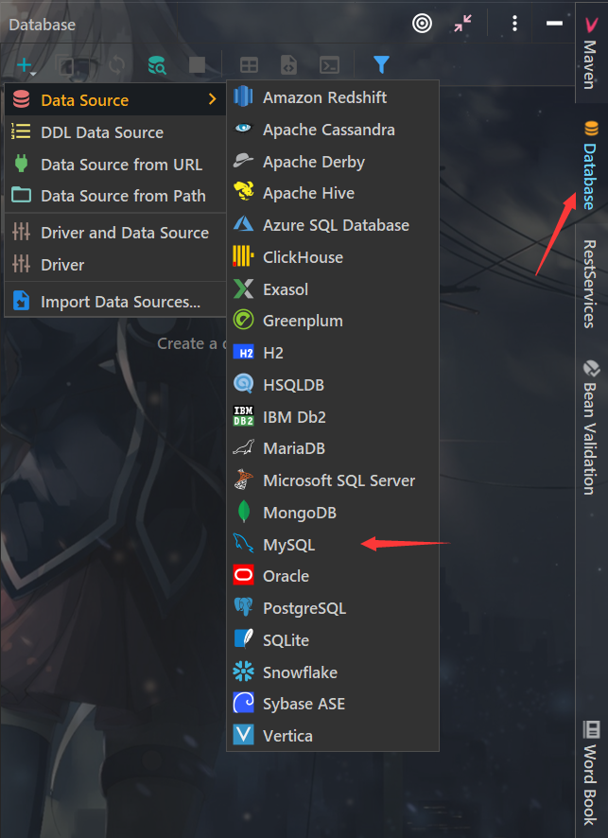Pick SQLite data source
This screenshot has width=608, height=838.
click(333, 640)
